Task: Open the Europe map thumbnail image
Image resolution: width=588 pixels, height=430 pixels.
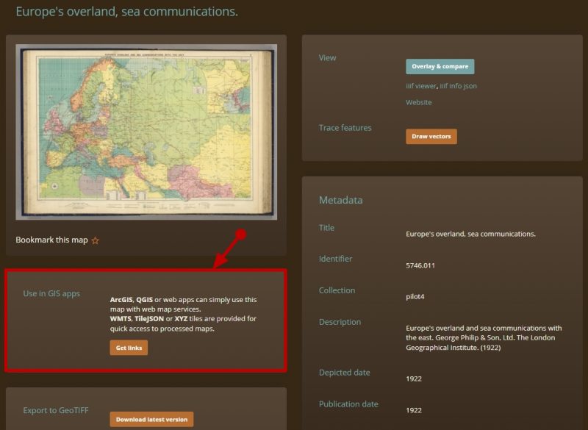Action: tap(146, 132)
